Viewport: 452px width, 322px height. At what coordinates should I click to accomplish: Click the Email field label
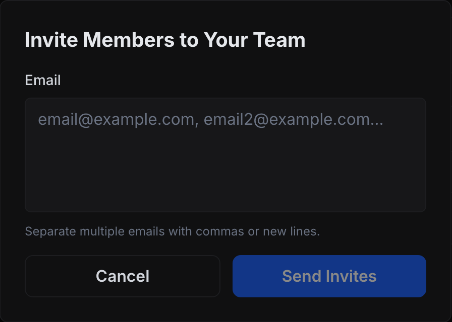[43, 80]
